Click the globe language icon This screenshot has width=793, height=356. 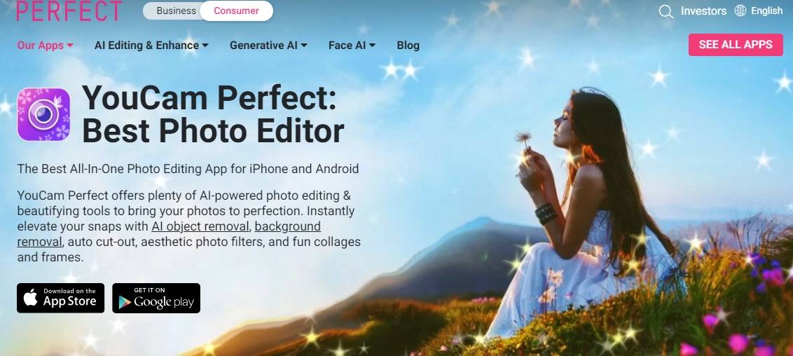[x=740, y=11]
